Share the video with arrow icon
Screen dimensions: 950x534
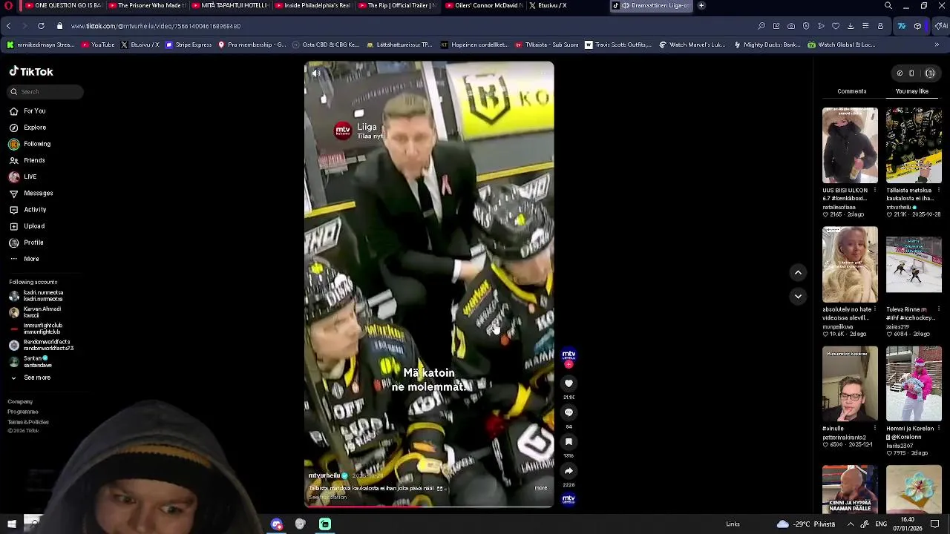pyautogui.click(x=569, y=471)
